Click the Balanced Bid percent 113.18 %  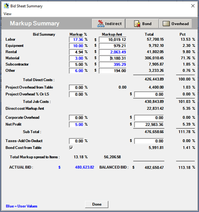click(187, 167)
